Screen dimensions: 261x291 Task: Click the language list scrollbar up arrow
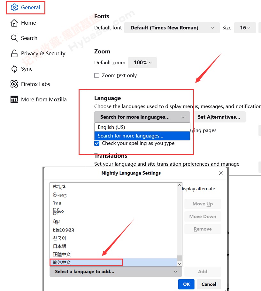(x=180, y=185)
